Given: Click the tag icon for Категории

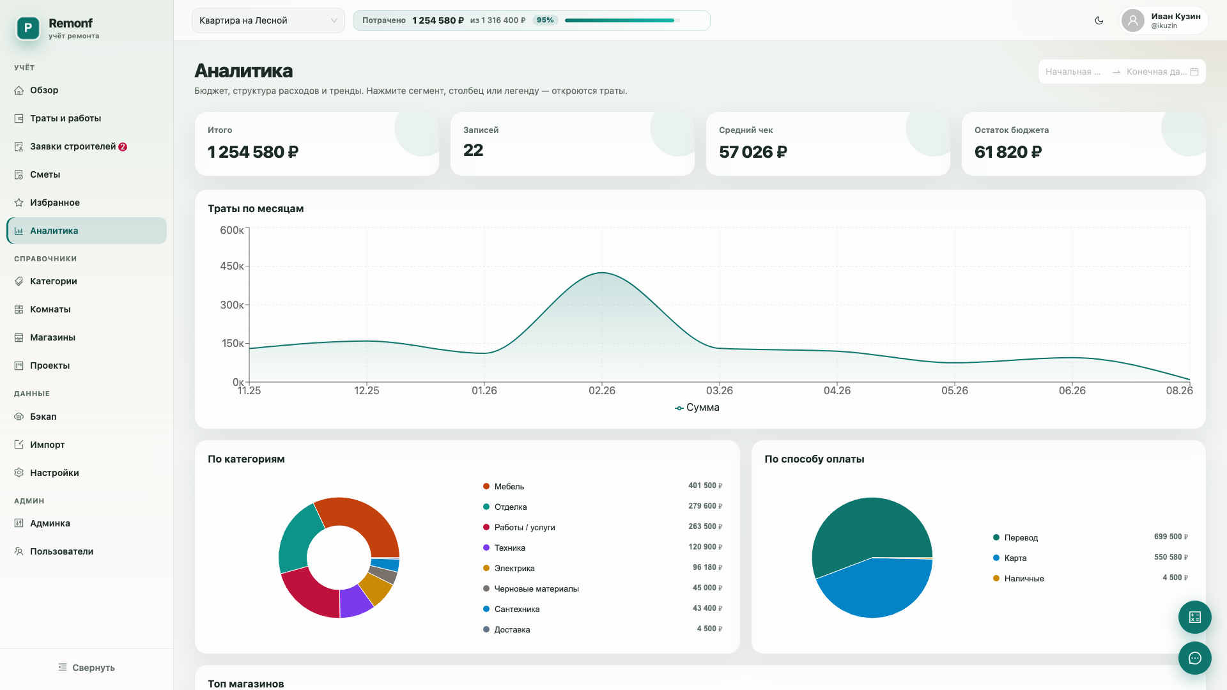Looking at the screenshot, I should tap(19, 281).
